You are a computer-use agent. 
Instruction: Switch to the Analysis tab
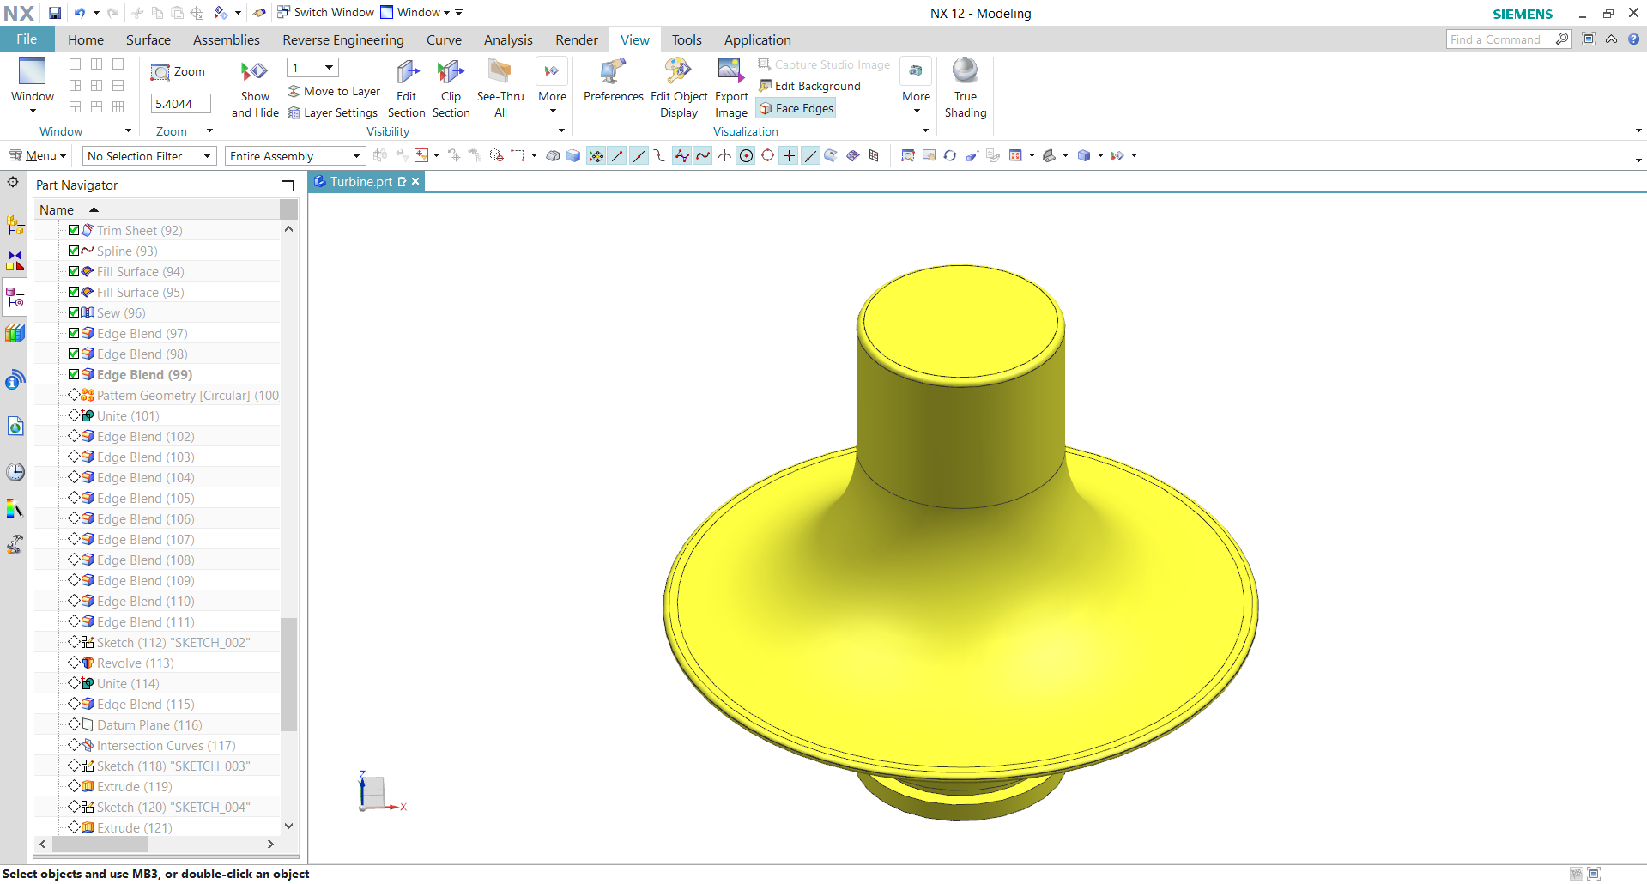508,39
